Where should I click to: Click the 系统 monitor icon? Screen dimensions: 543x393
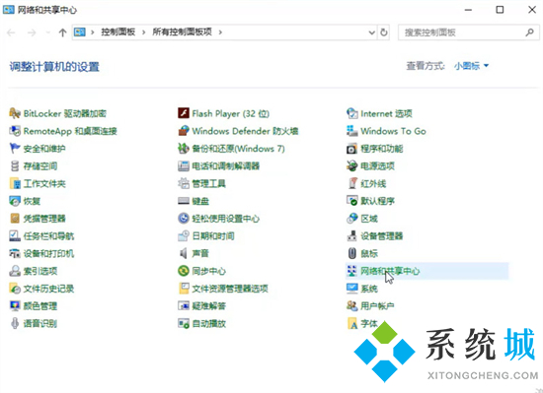pos(351,289)
